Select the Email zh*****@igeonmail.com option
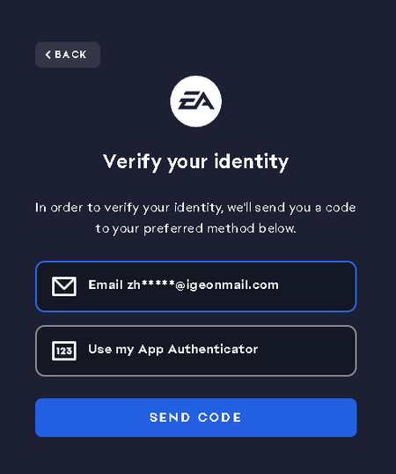This screenshot has height=474, width=396. [196, 286]
